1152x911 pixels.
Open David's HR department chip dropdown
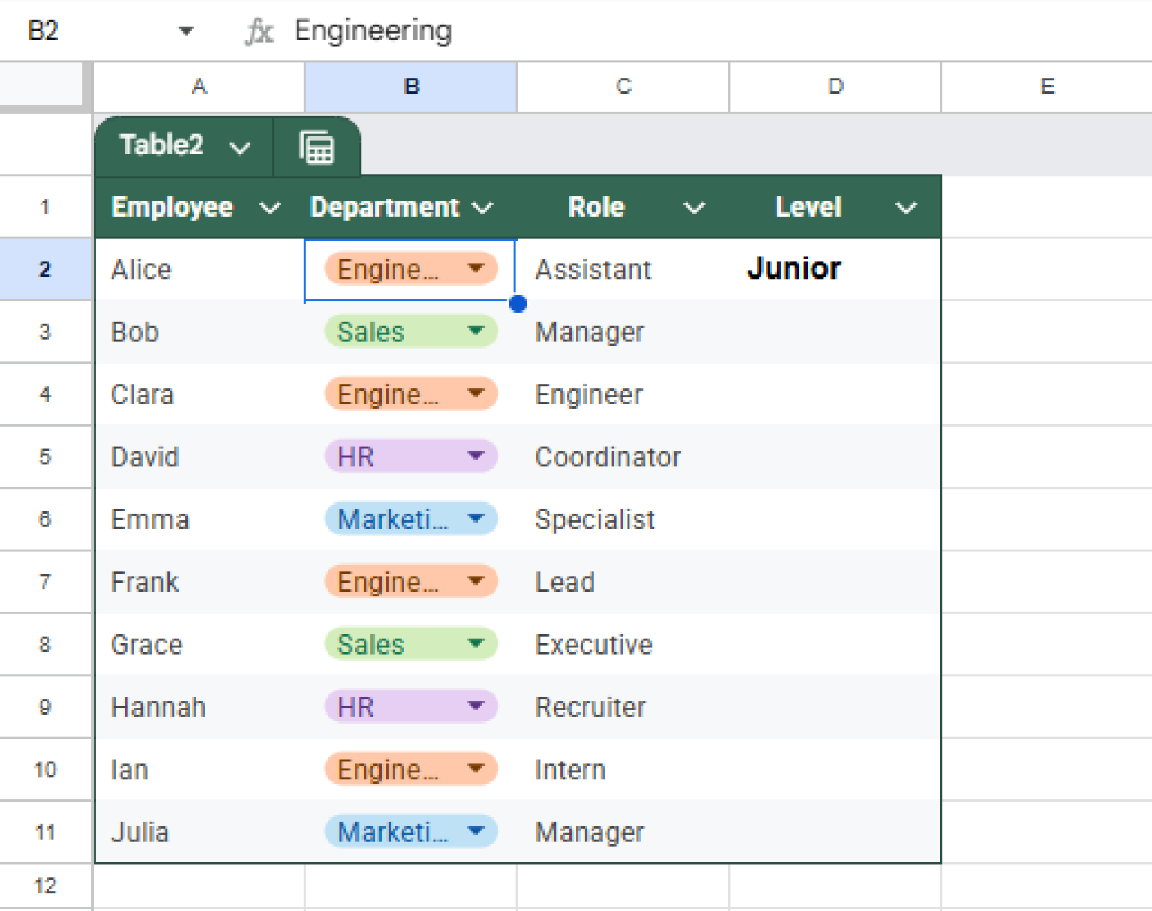(475, 456)
